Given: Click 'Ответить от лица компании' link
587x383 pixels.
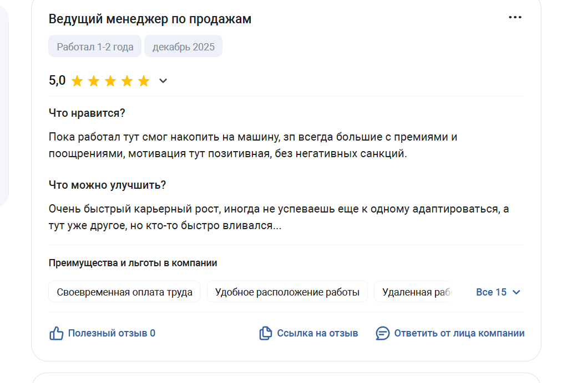Looking at the screenshot, I should [x=459, y=333].
